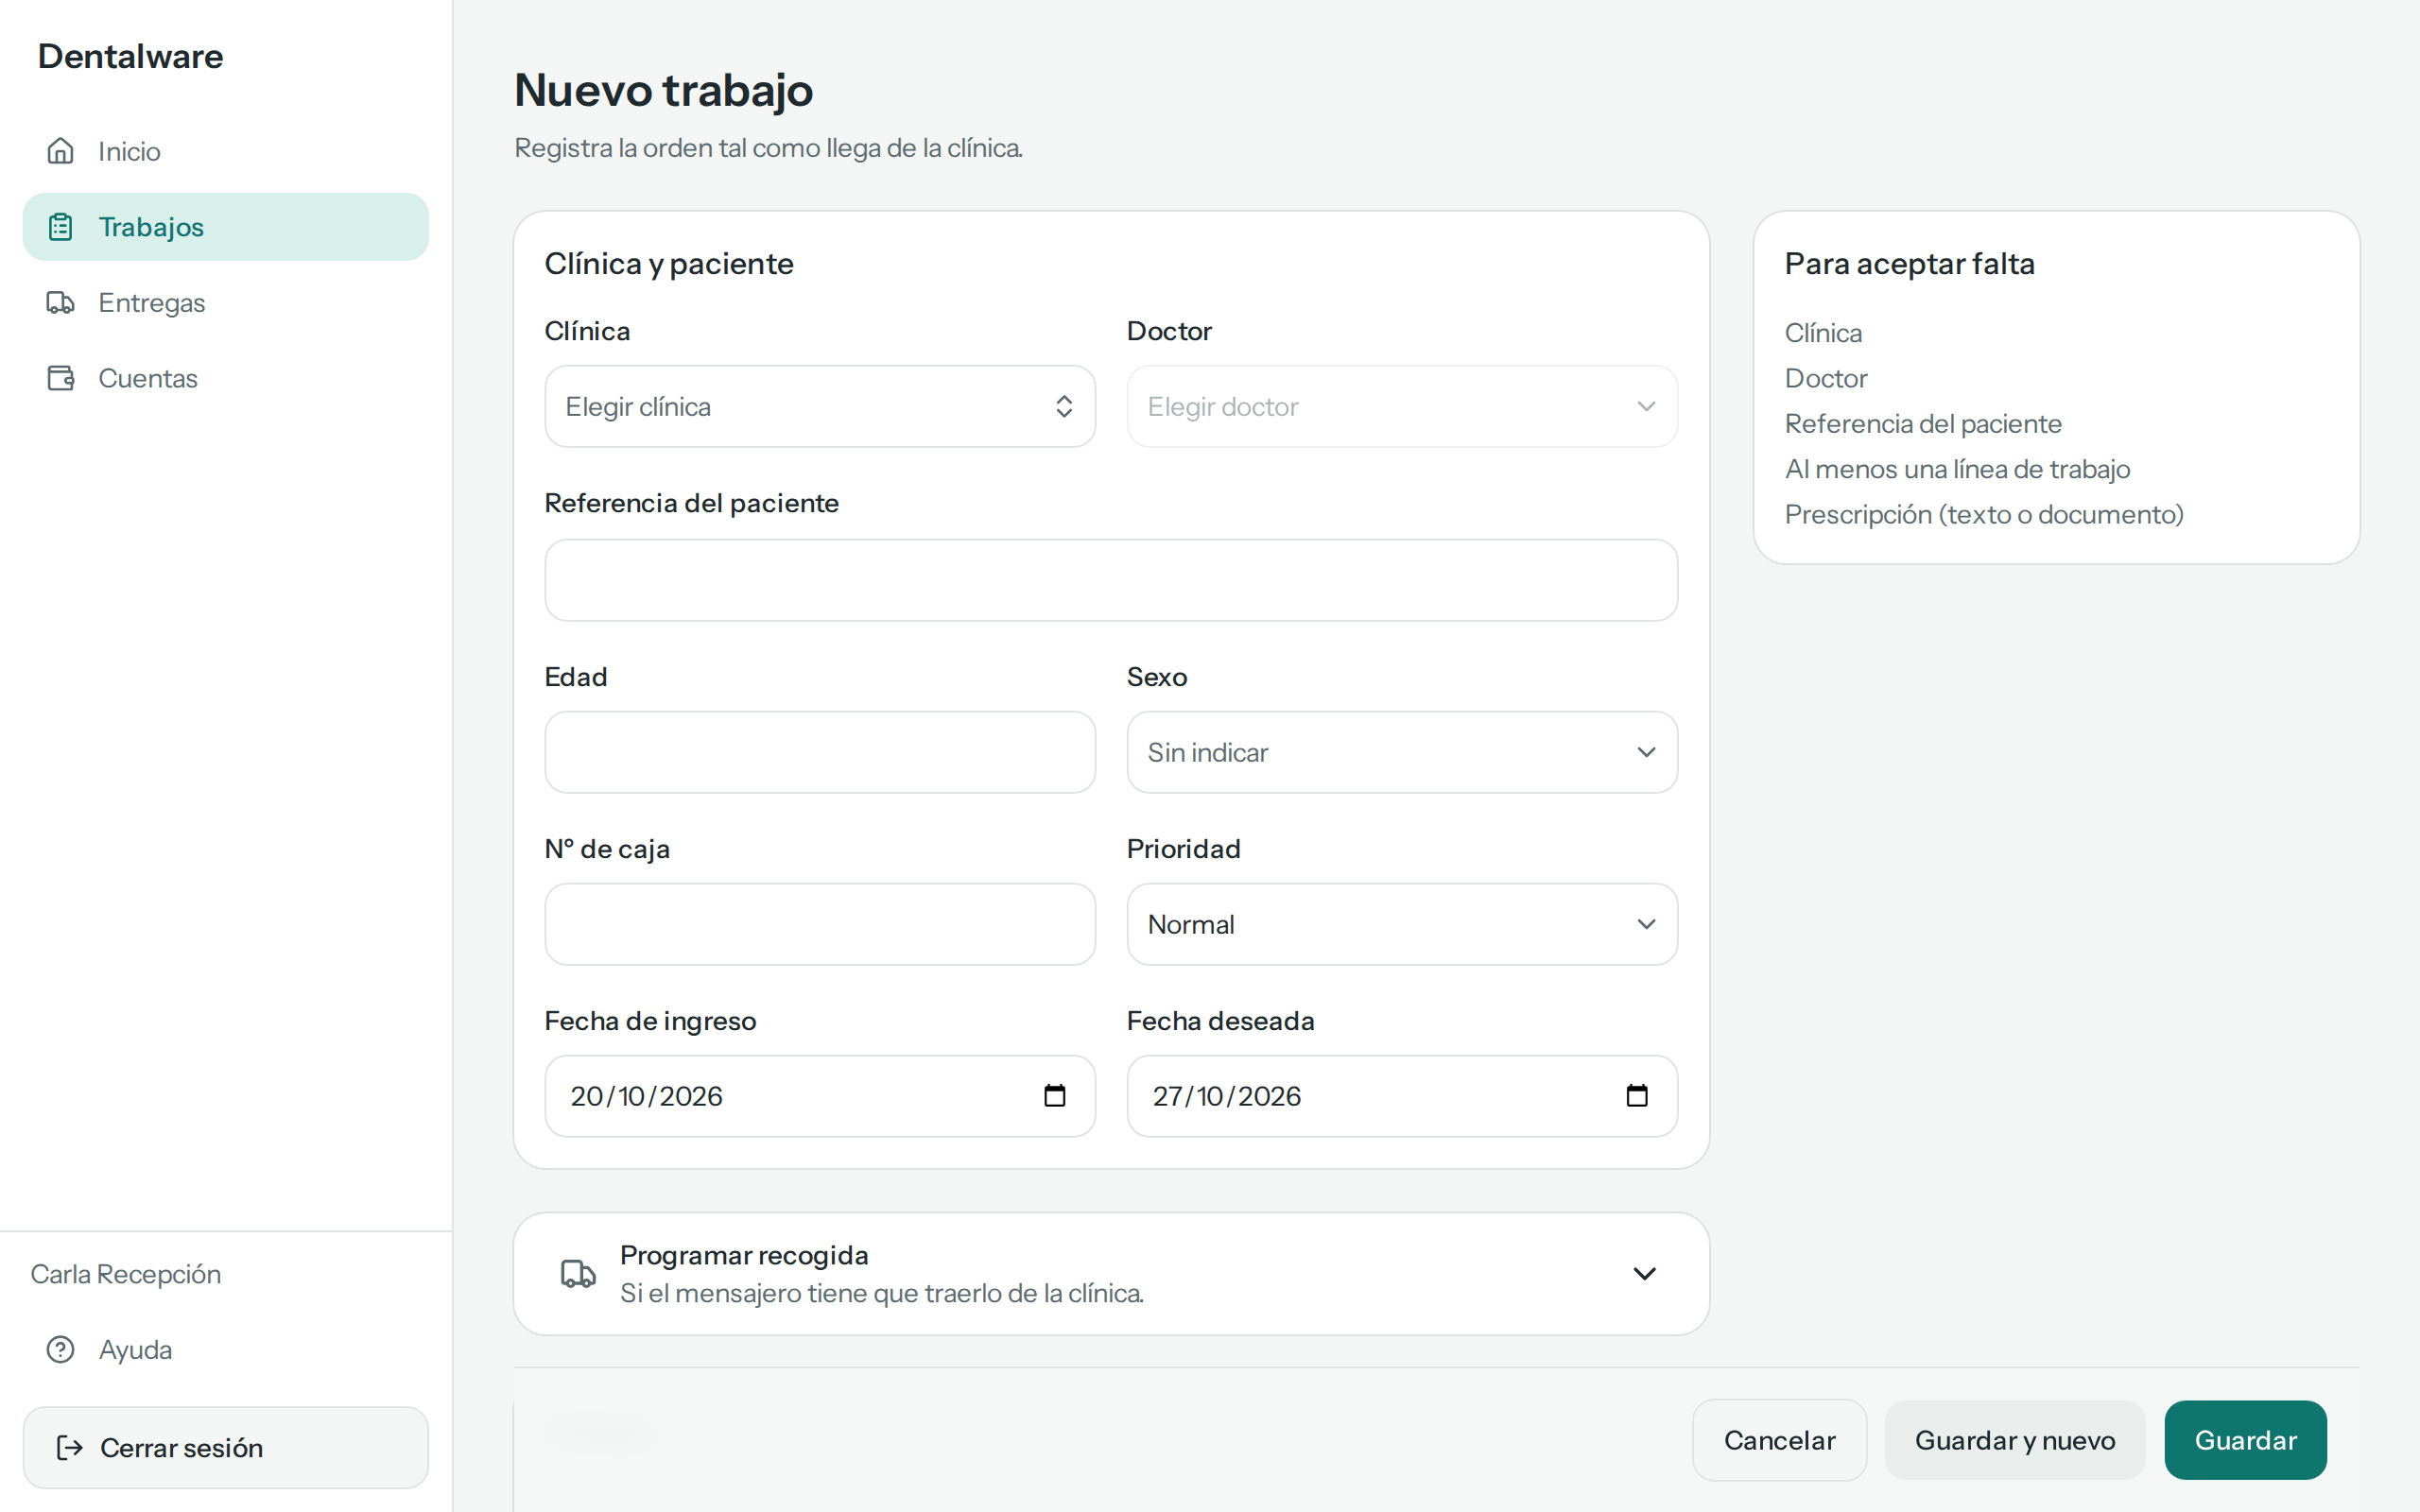
Task: Open the Prioridad dropdown showing Normal
Action: tap(1402, 924)
